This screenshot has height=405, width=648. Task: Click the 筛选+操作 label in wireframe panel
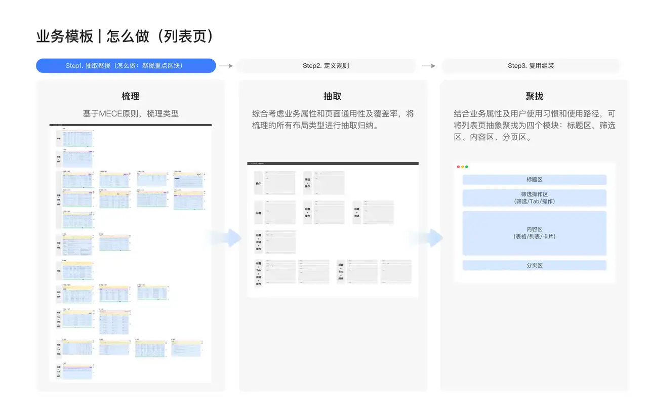point(308,183)
